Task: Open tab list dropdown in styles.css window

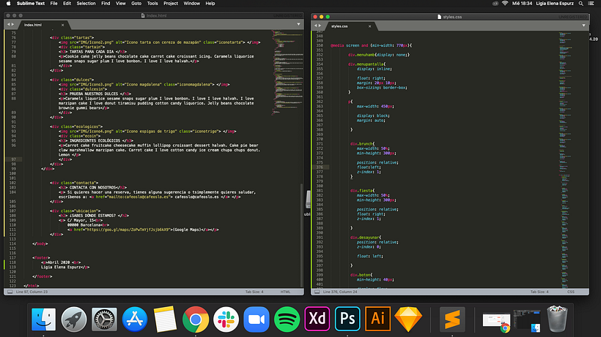Action: [x=583, y=26]
